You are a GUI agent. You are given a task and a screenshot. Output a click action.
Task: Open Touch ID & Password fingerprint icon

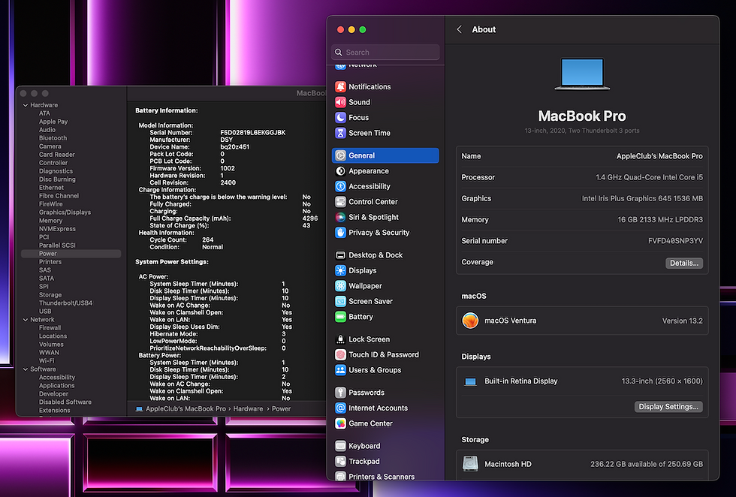(340, 354)
